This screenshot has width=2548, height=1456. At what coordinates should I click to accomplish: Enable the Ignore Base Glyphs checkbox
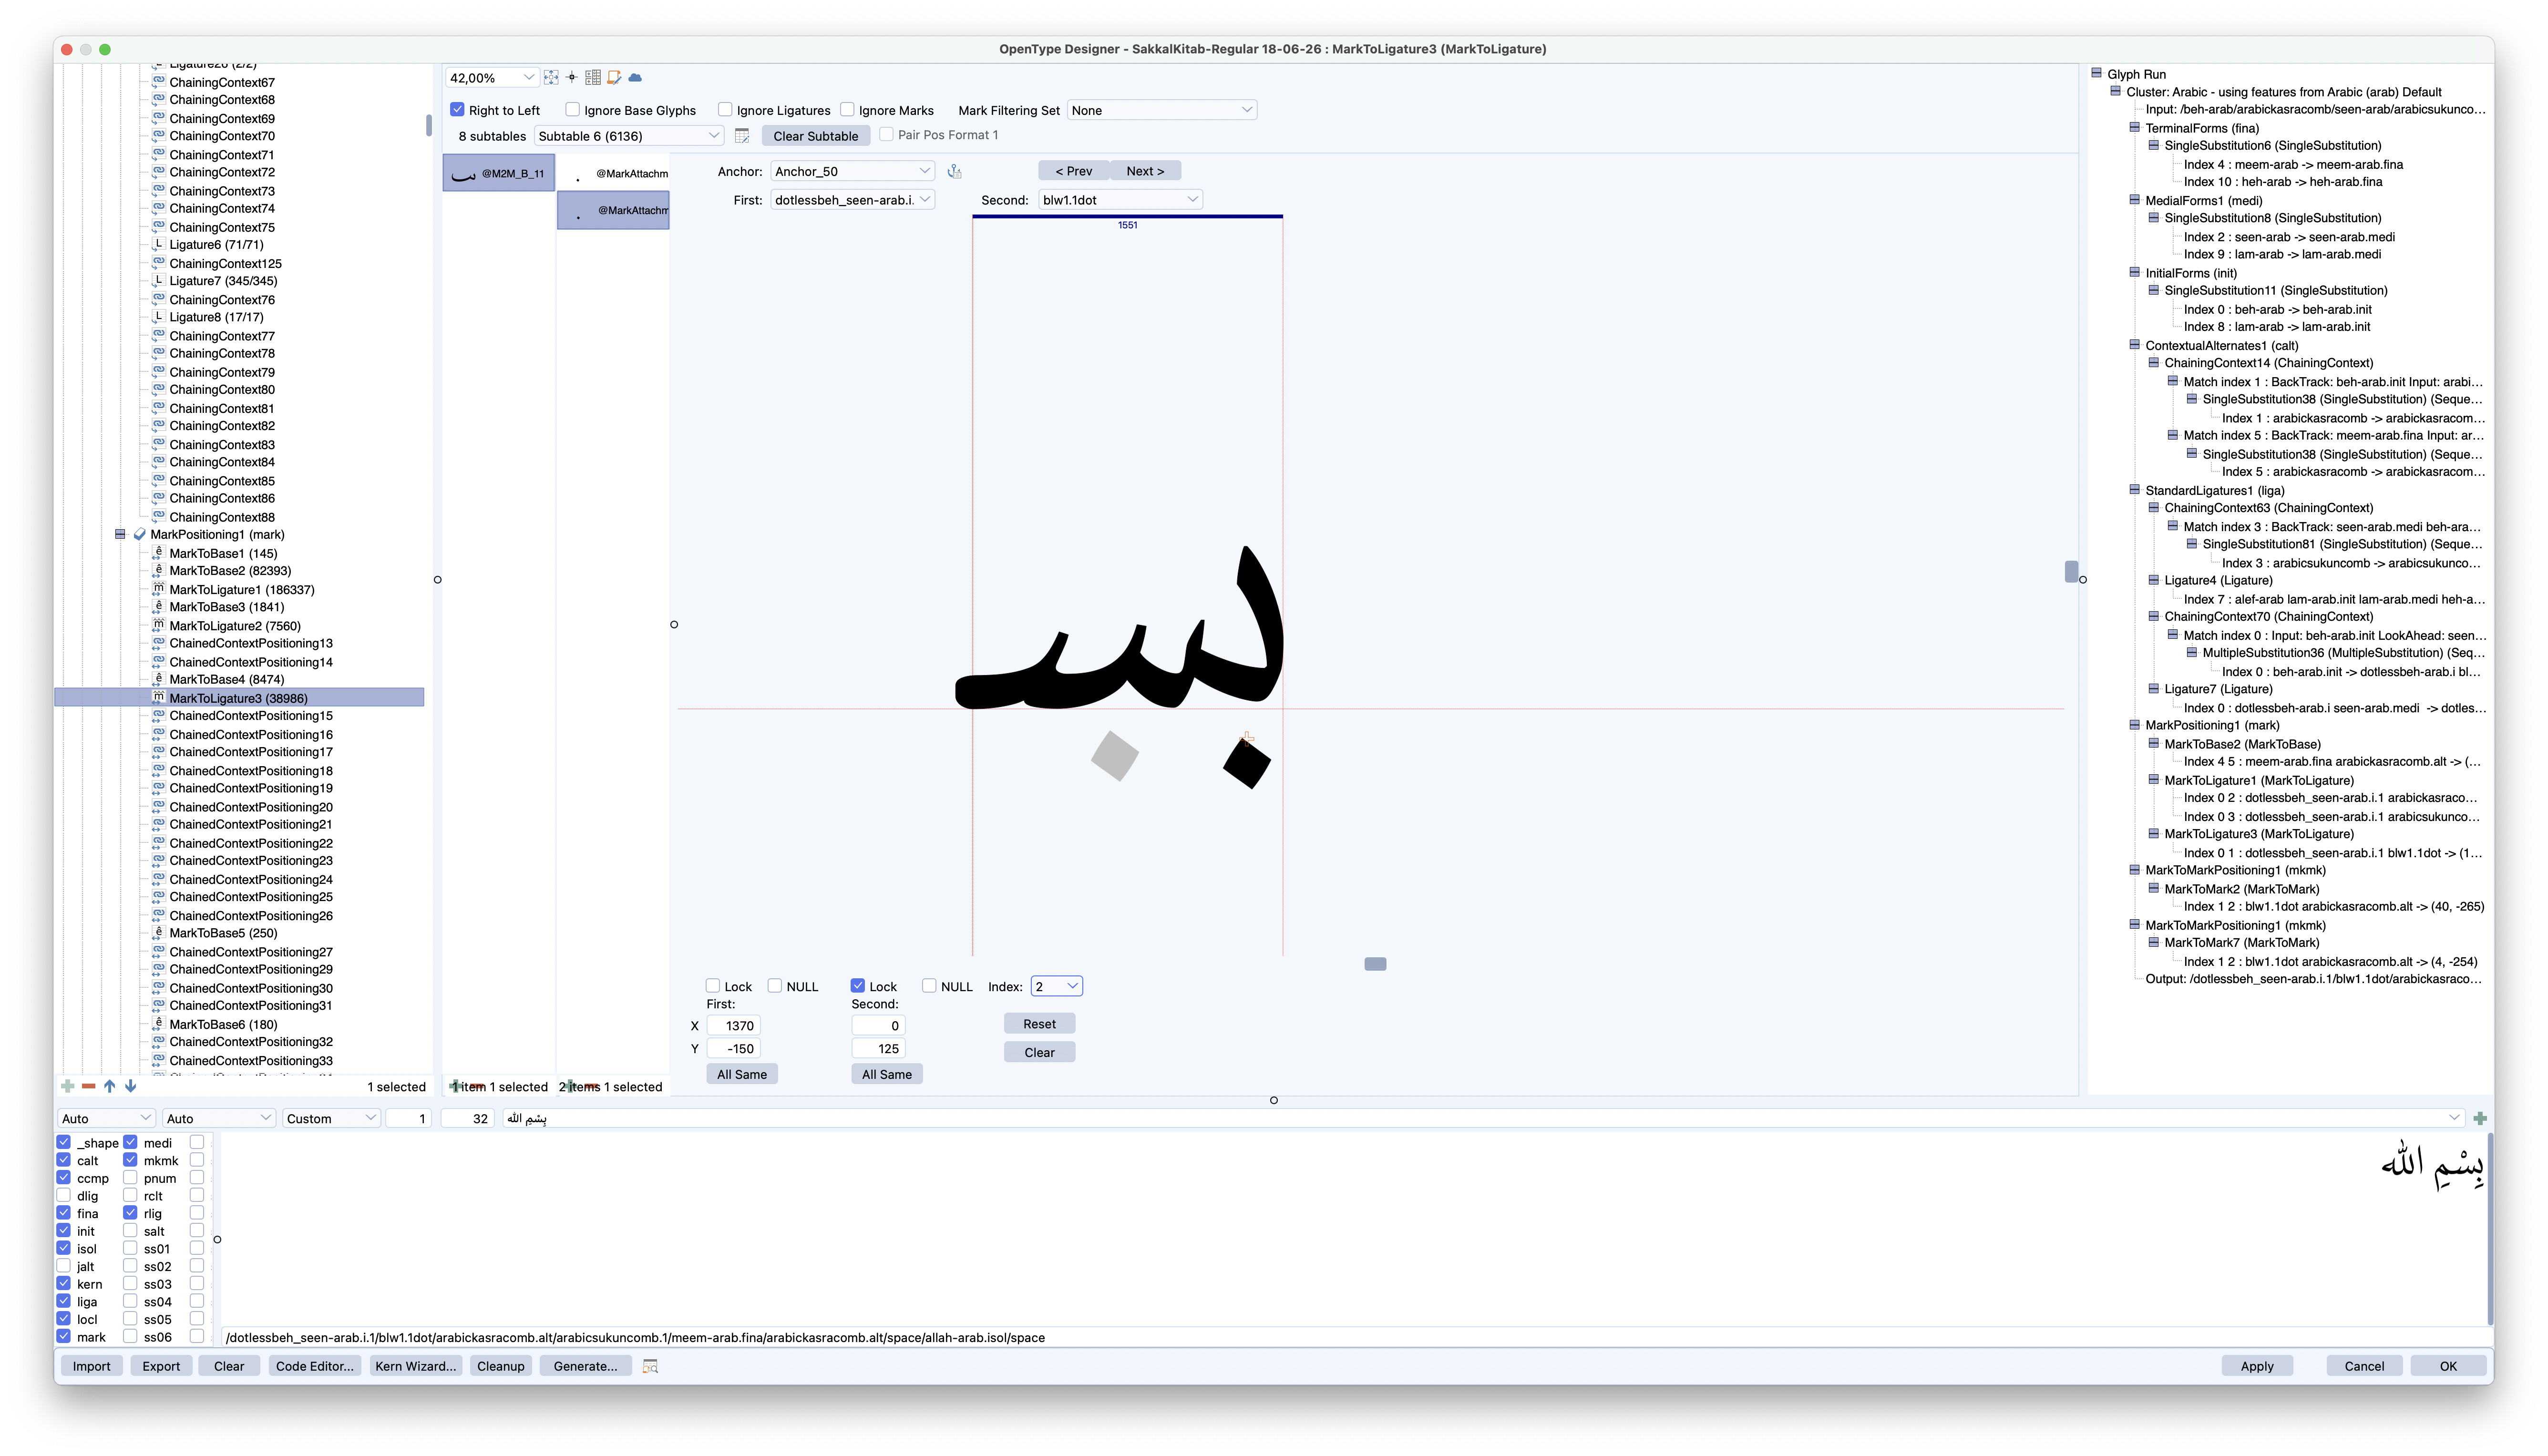(573, 110)
